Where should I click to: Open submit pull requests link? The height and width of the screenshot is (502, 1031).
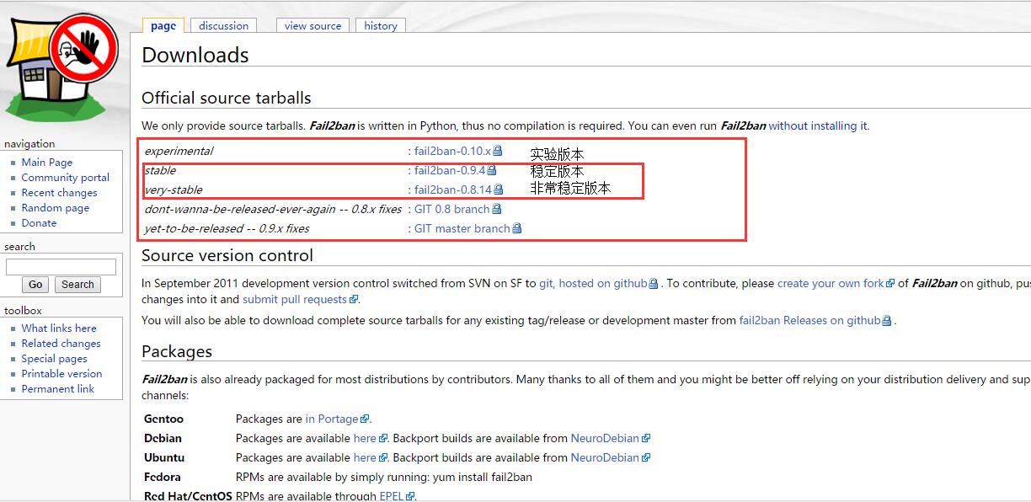(x=295, y=299)
